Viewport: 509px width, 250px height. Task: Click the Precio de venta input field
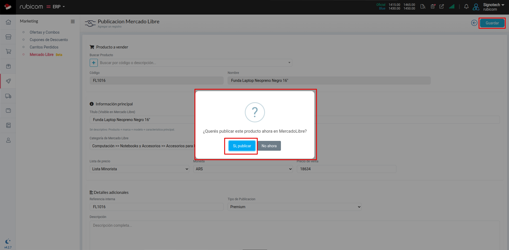pos(346,169)
